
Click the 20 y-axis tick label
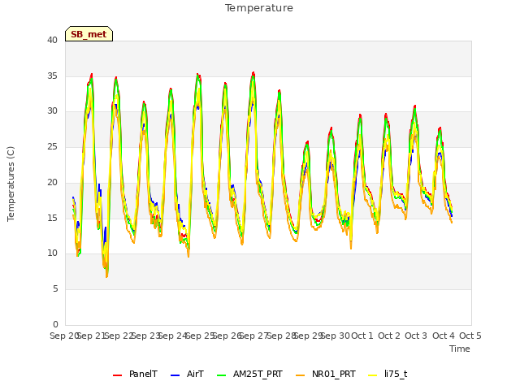point(52,182)
